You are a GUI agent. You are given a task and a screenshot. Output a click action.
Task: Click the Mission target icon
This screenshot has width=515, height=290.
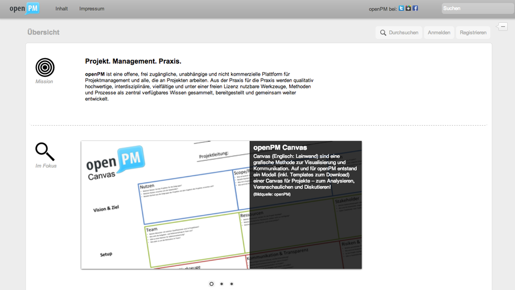click(x=45, y=68)
